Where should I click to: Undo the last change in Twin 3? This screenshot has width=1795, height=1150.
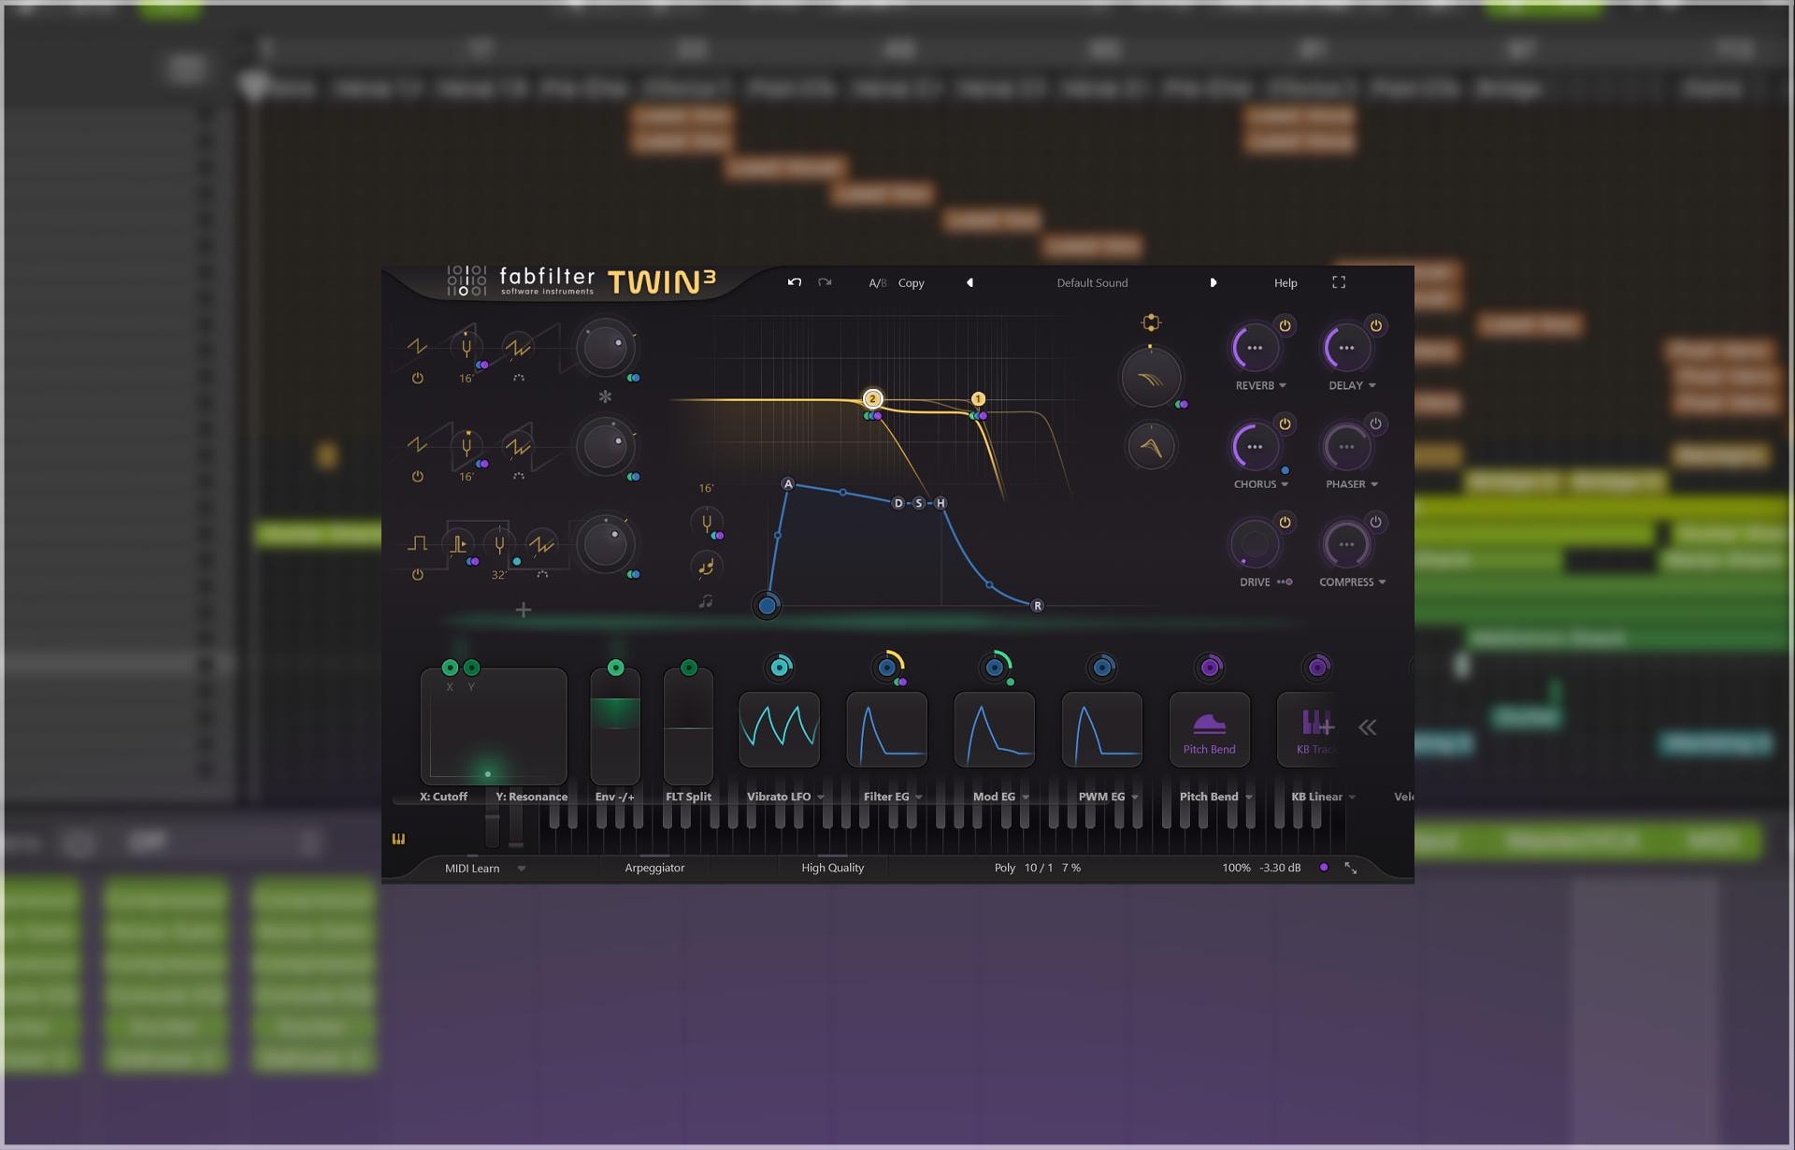795,282
